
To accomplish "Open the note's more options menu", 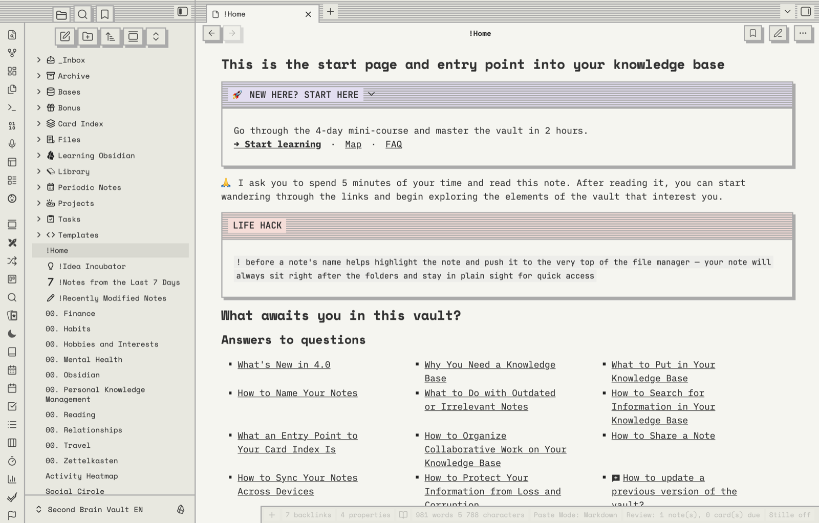I will 803,33.
